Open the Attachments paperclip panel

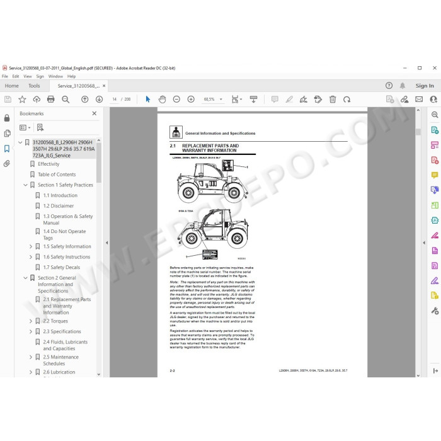coord(7,163)
